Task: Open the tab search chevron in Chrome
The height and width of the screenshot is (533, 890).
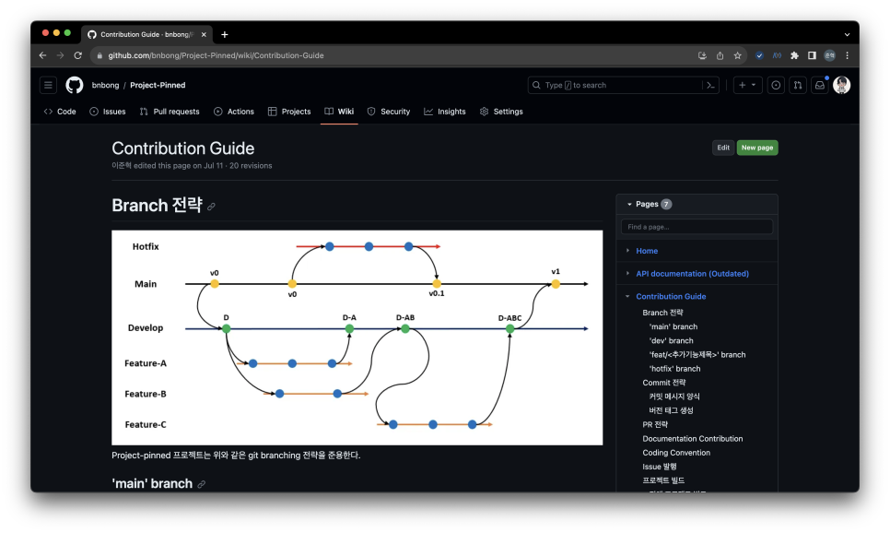Action: [847, 35]
